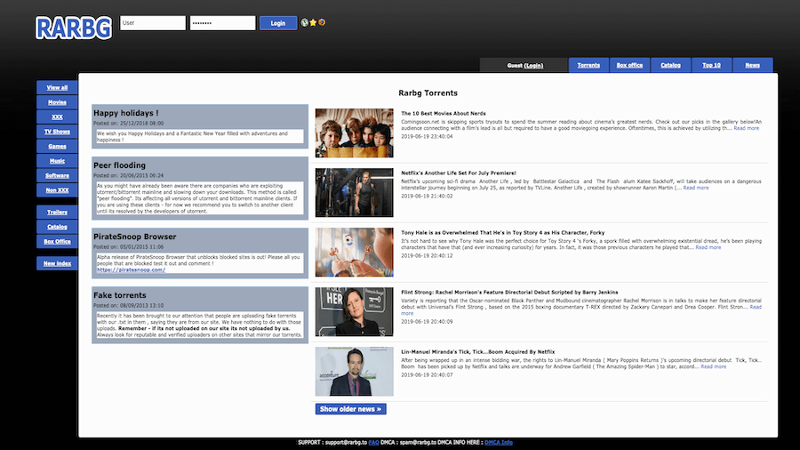Viewport: 800px width, 450px height.
Task: Open Trailers in the sidebar
Action: tap(57, 213)
